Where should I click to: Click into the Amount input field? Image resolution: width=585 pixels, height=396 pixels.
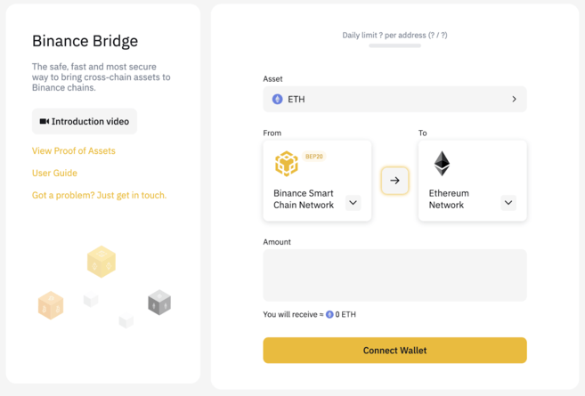tap(394, 275)
